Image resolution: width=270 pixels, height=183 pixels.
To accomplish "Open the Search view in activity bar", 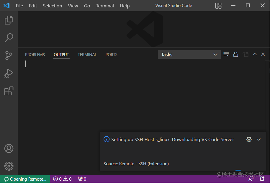I will [9, 38].
